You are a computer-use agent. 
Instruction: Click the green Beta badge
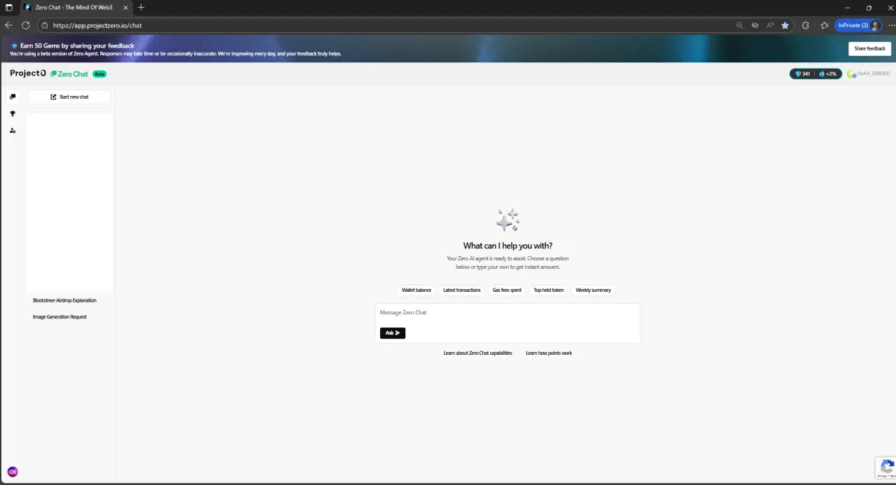click(x=99, y=73)
